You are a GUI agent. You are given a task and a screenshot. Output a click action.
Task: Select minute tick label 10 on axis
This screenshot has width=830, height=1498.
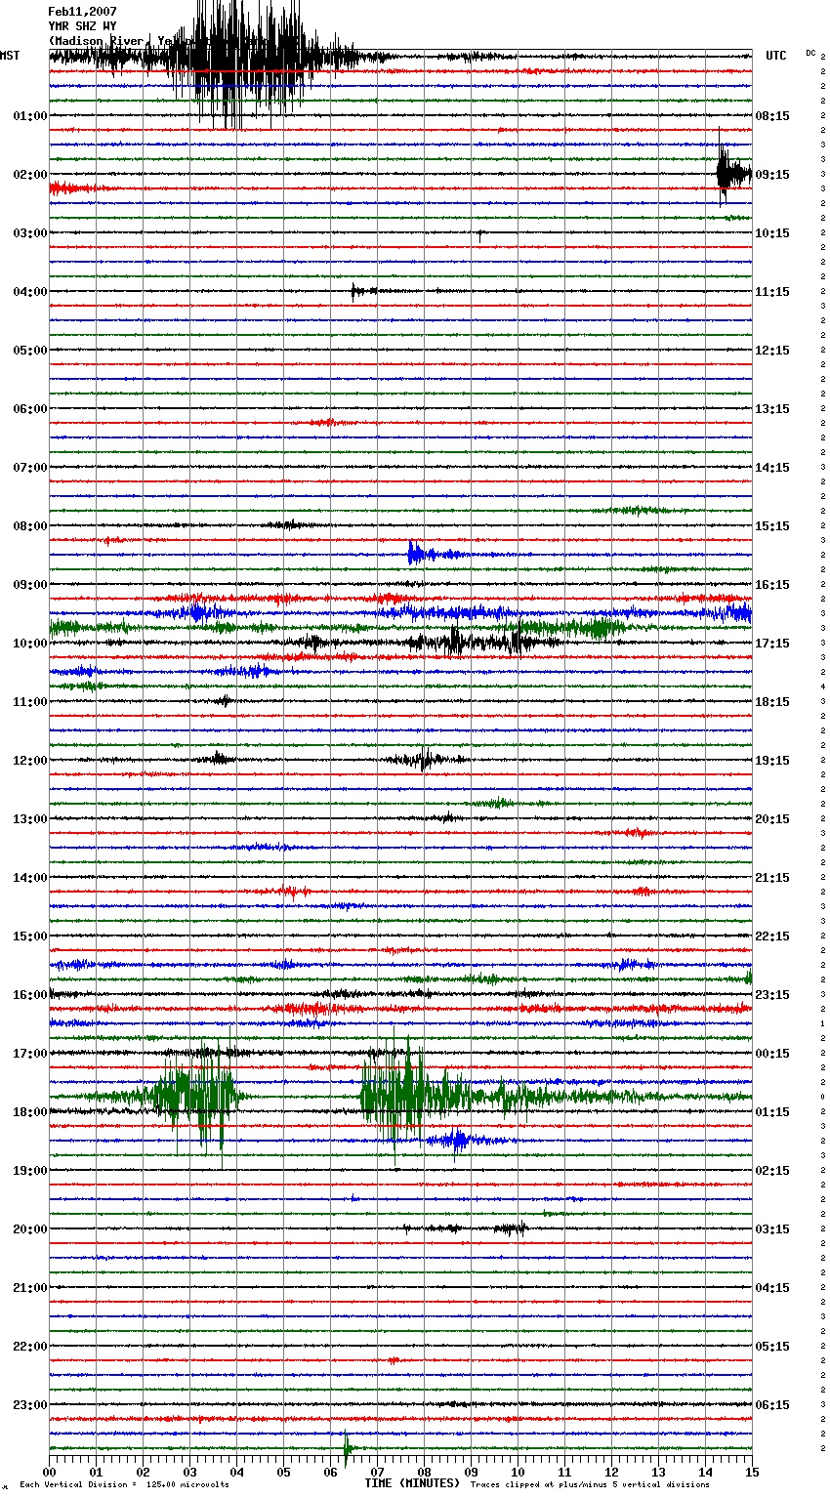[518, 1472]
